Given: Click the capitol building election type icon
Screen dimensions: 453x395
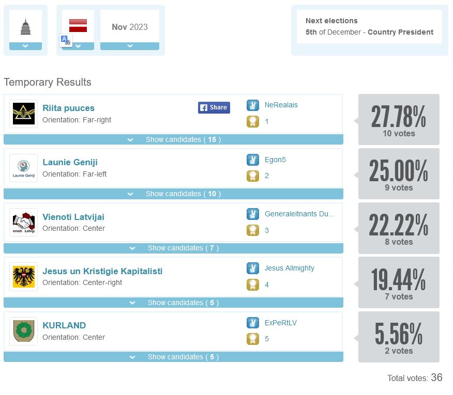Looking at the screenshot, I should pyautogui.click(x=25, y=26).
